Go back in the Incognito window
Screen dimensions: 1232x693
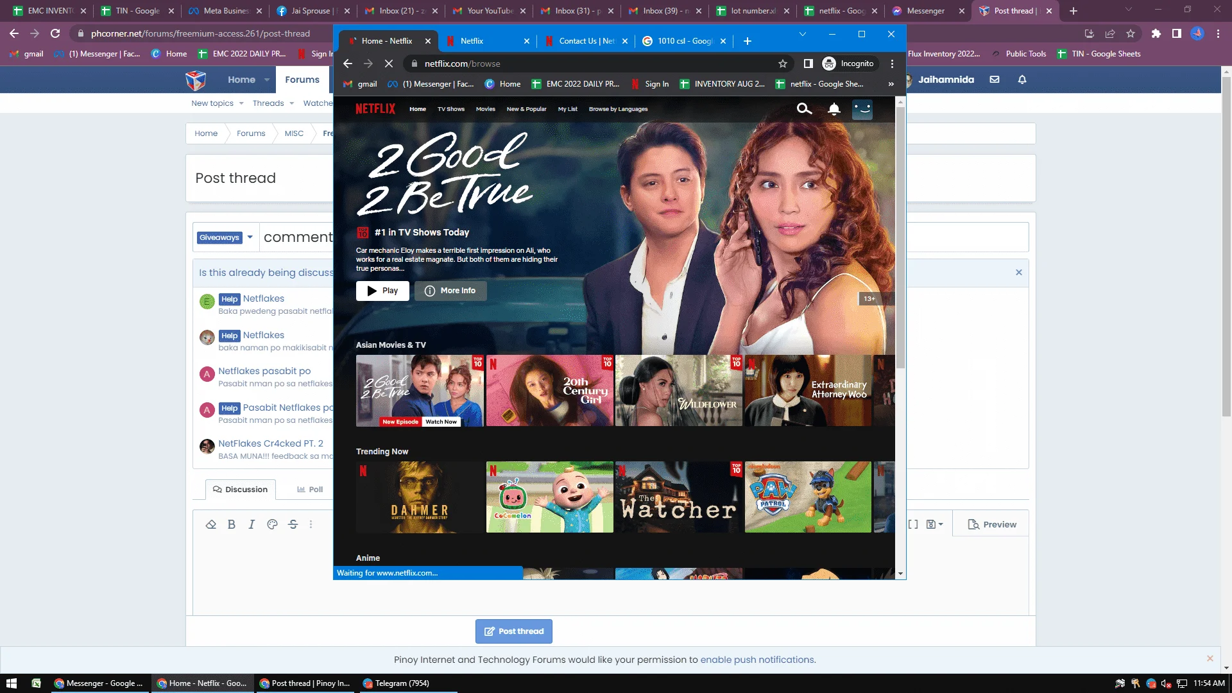[x=347, y=64]
